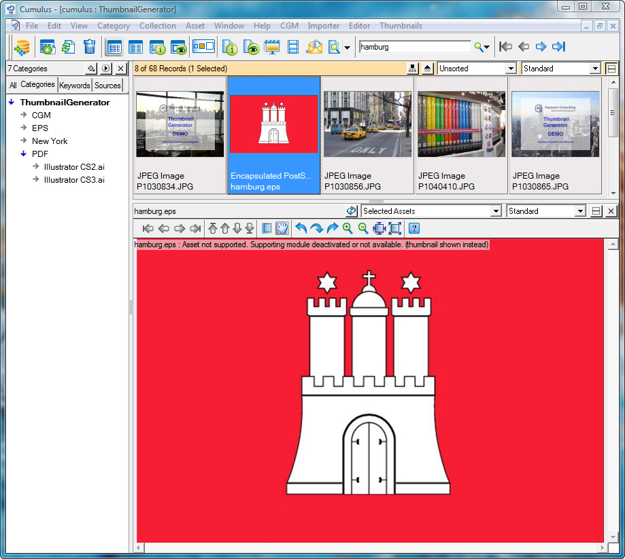Viewport: 625px width, 559px height.
Task: Open the preview pane Standard dropdown
Action: [x=580, y=211]
